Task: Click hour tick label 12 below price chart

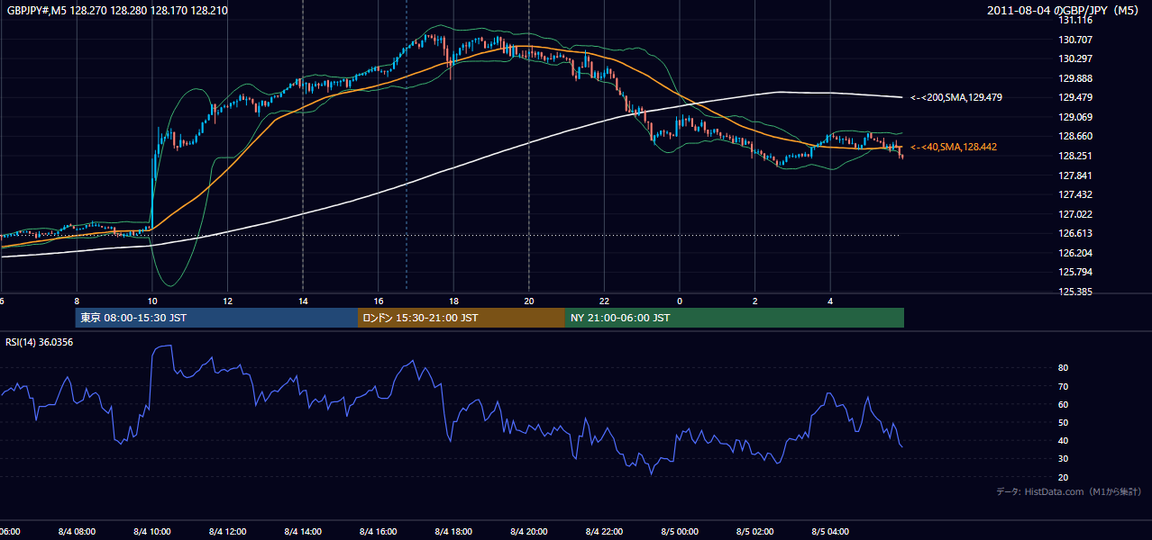Action: [227, 301]
